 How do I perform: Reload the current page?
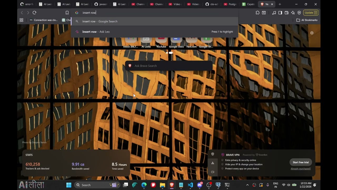(34, 13)
